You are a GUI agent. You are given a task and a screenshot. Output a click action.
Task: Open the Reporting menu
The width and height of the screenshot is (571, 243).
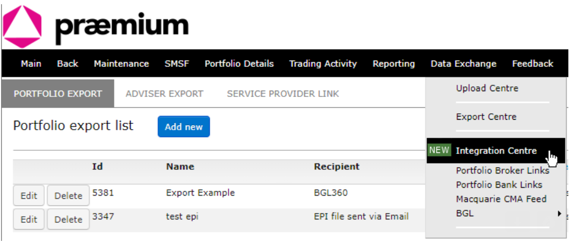394,64
